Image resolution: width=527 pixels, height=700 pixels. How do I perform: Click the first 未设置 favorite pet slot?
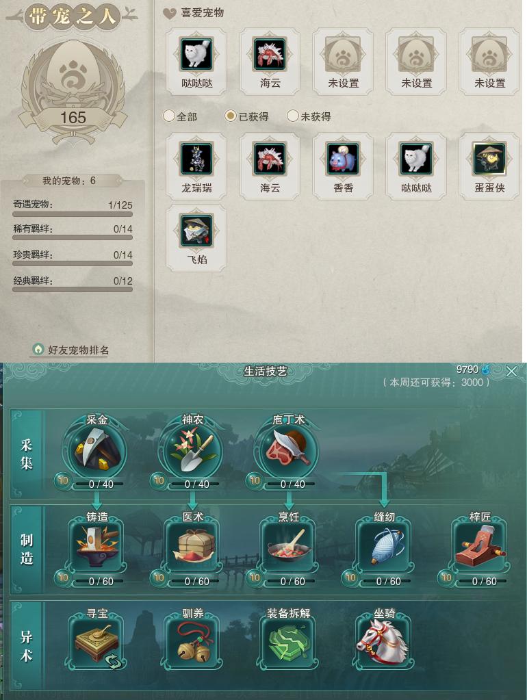click(343, 62)
